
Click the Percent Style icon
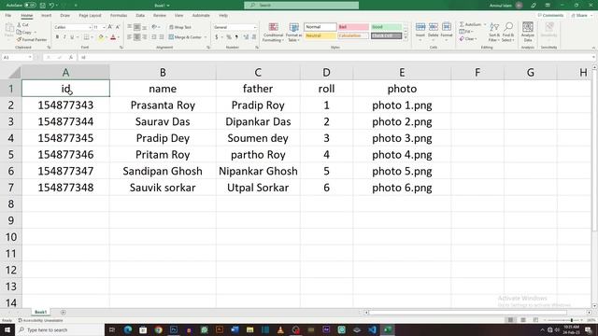(229, 37)
